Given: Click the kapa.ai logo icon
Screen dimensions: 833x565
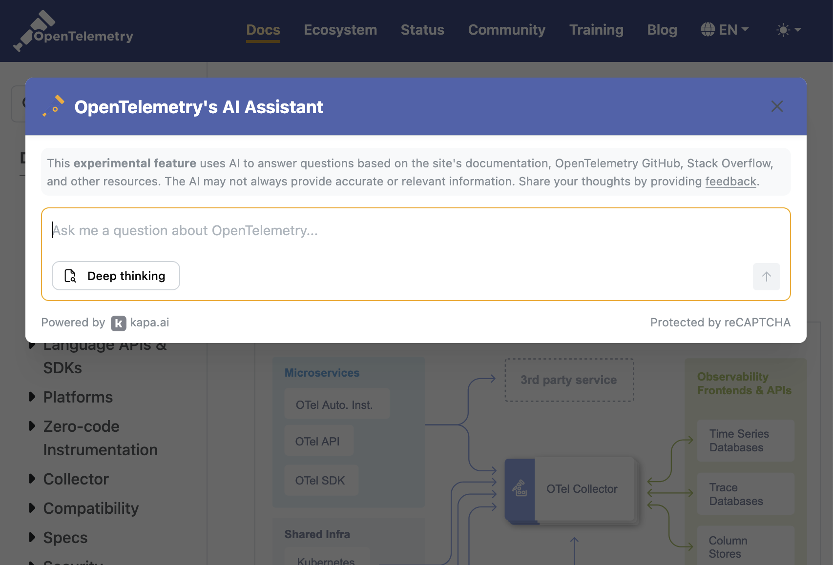Looking at the screenshot, I should click(x=119, y=323).
